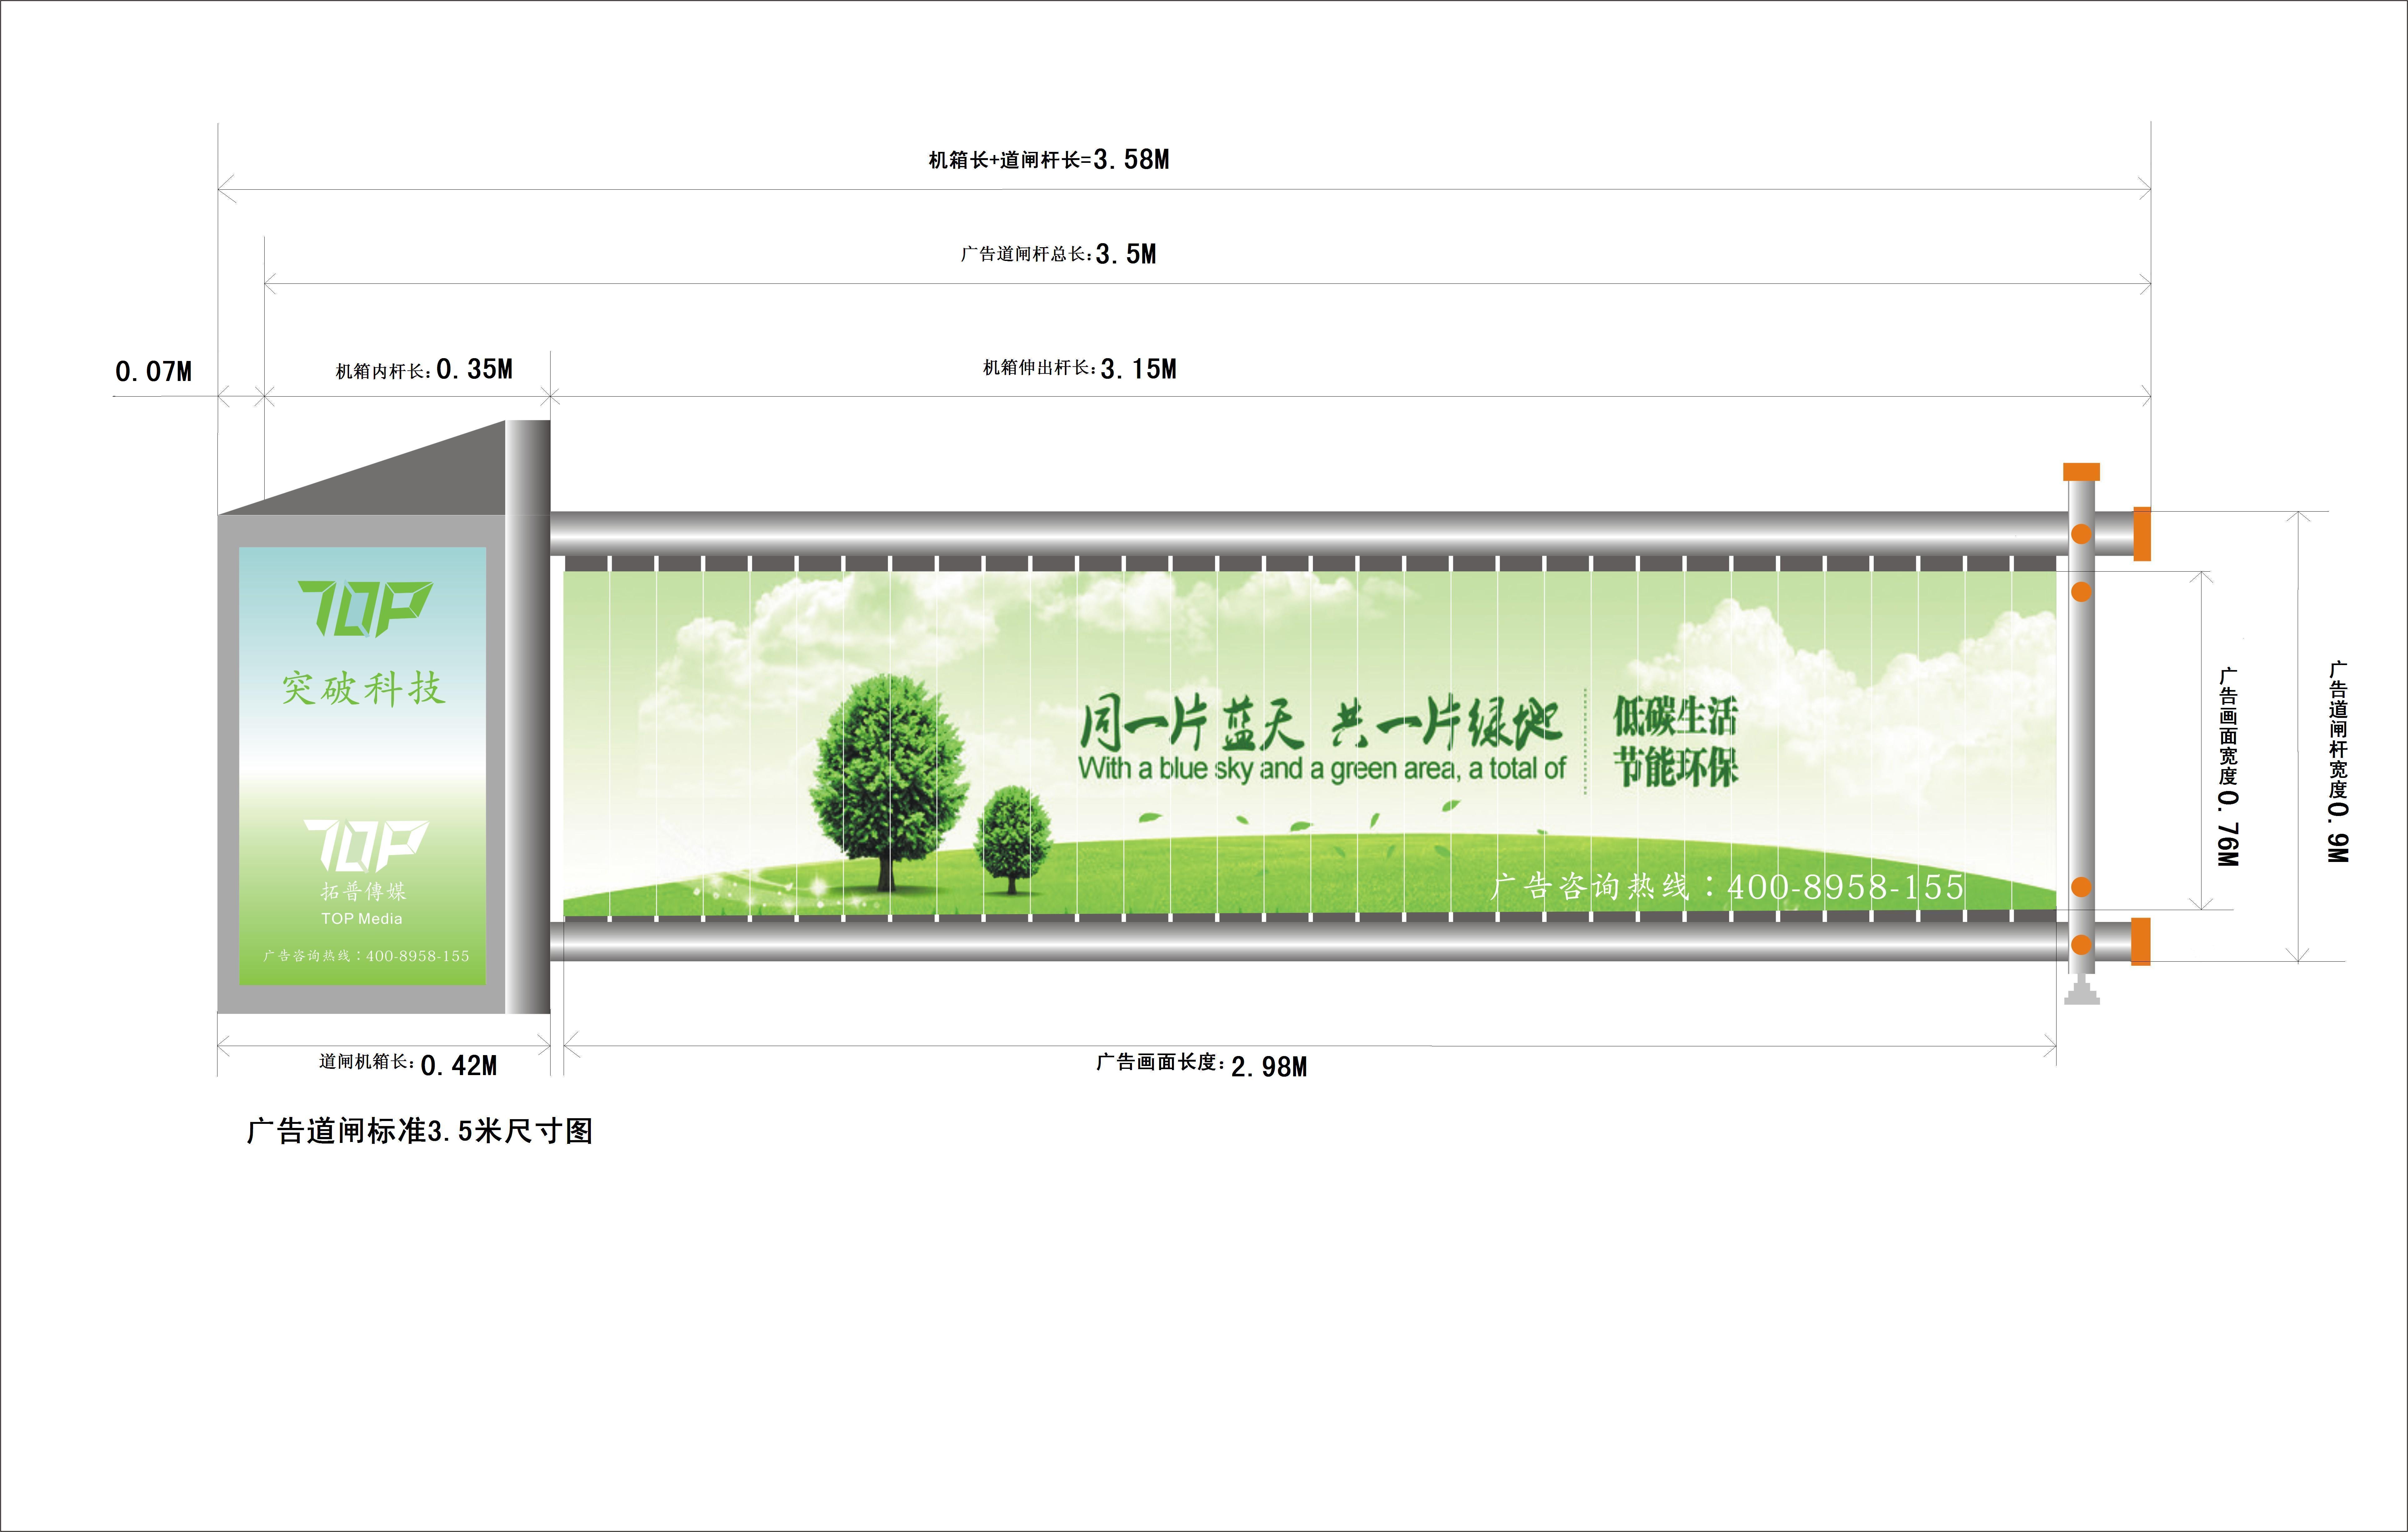The image size is (2408, 1532).
Task: Click the caption 广告道闸标准3.5米尺寸图
Action: (420, 1131)
